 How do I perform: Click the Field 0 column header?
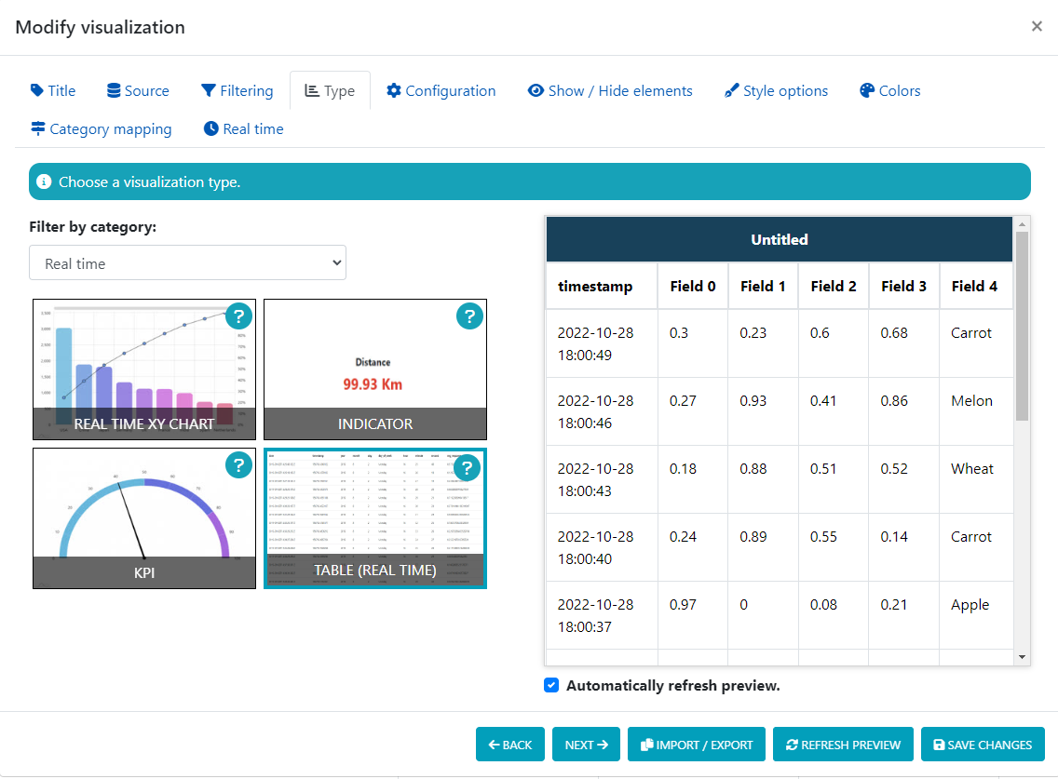tap(693, 286)
